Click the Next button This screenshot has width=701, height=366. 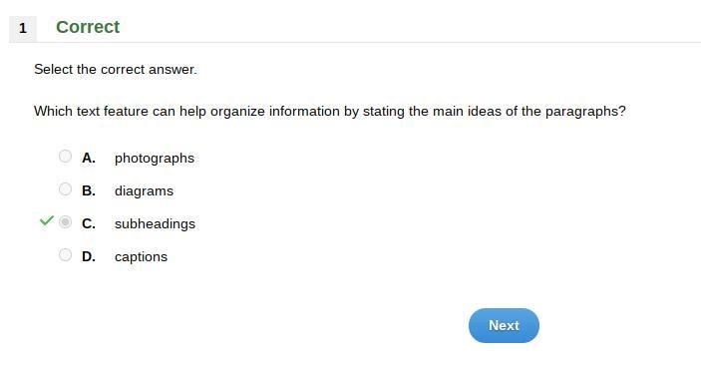pos(504,325)
